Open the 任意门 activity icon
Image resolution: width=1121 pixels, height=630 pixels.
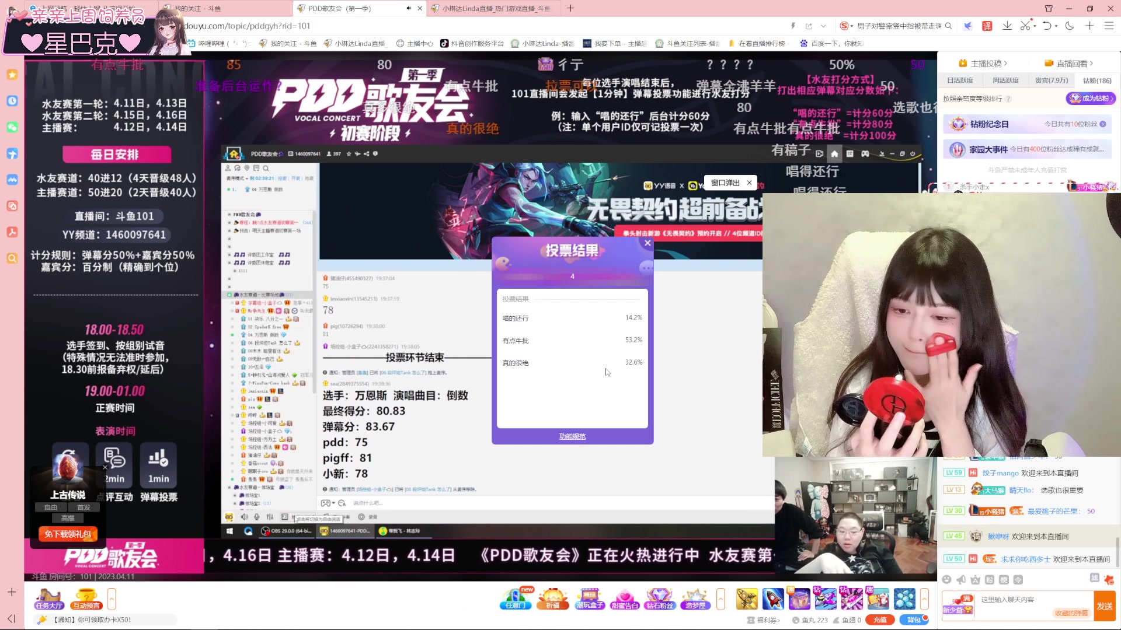tap(516, 598)
